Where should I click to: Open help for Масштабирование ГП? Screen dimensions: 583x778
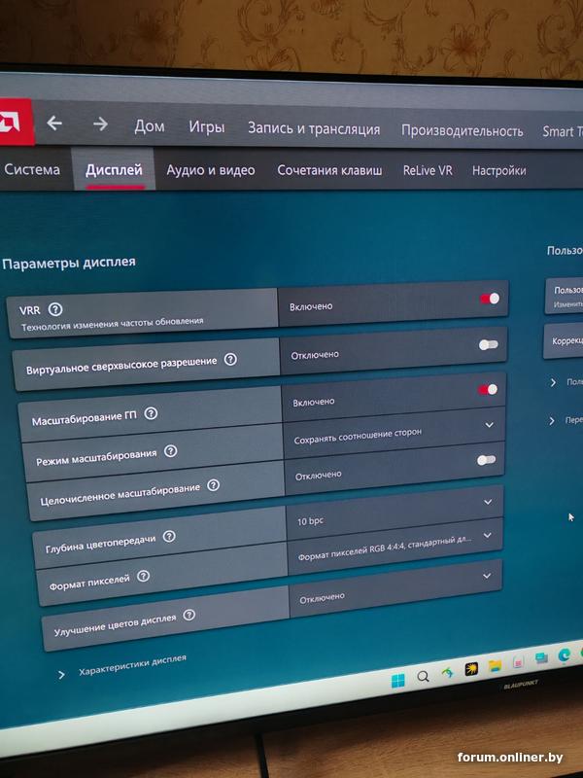click(151, 413)
